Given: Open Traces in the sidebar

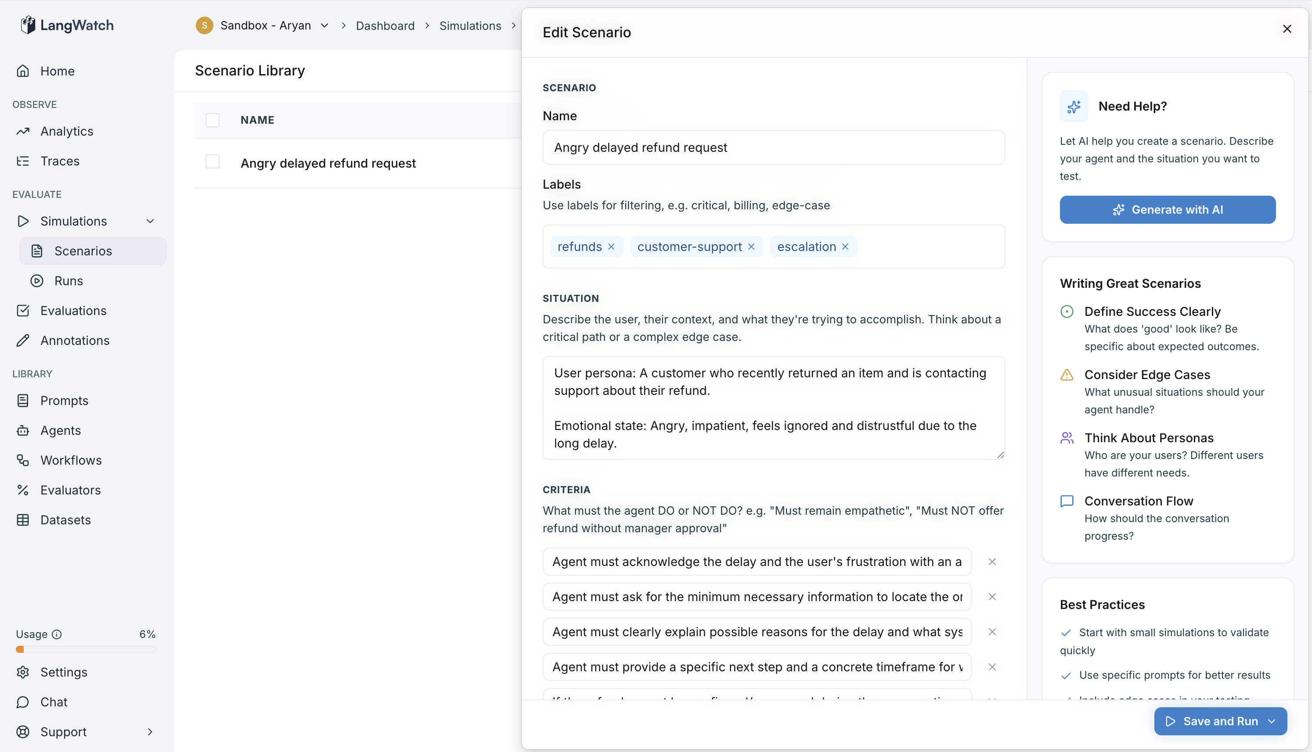Looking at the screenshot, I should tap(60, 161).
